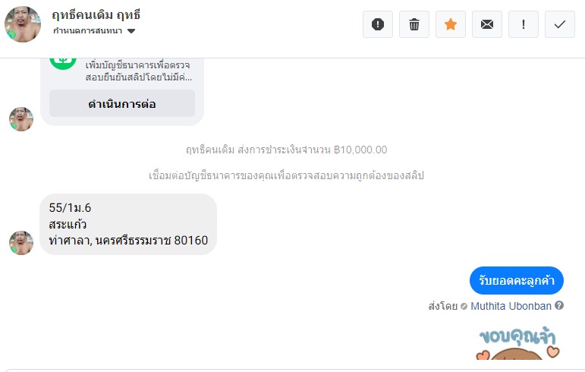Click the bank account connection notice text
585x372 pixels.
[x=286, y=175]
